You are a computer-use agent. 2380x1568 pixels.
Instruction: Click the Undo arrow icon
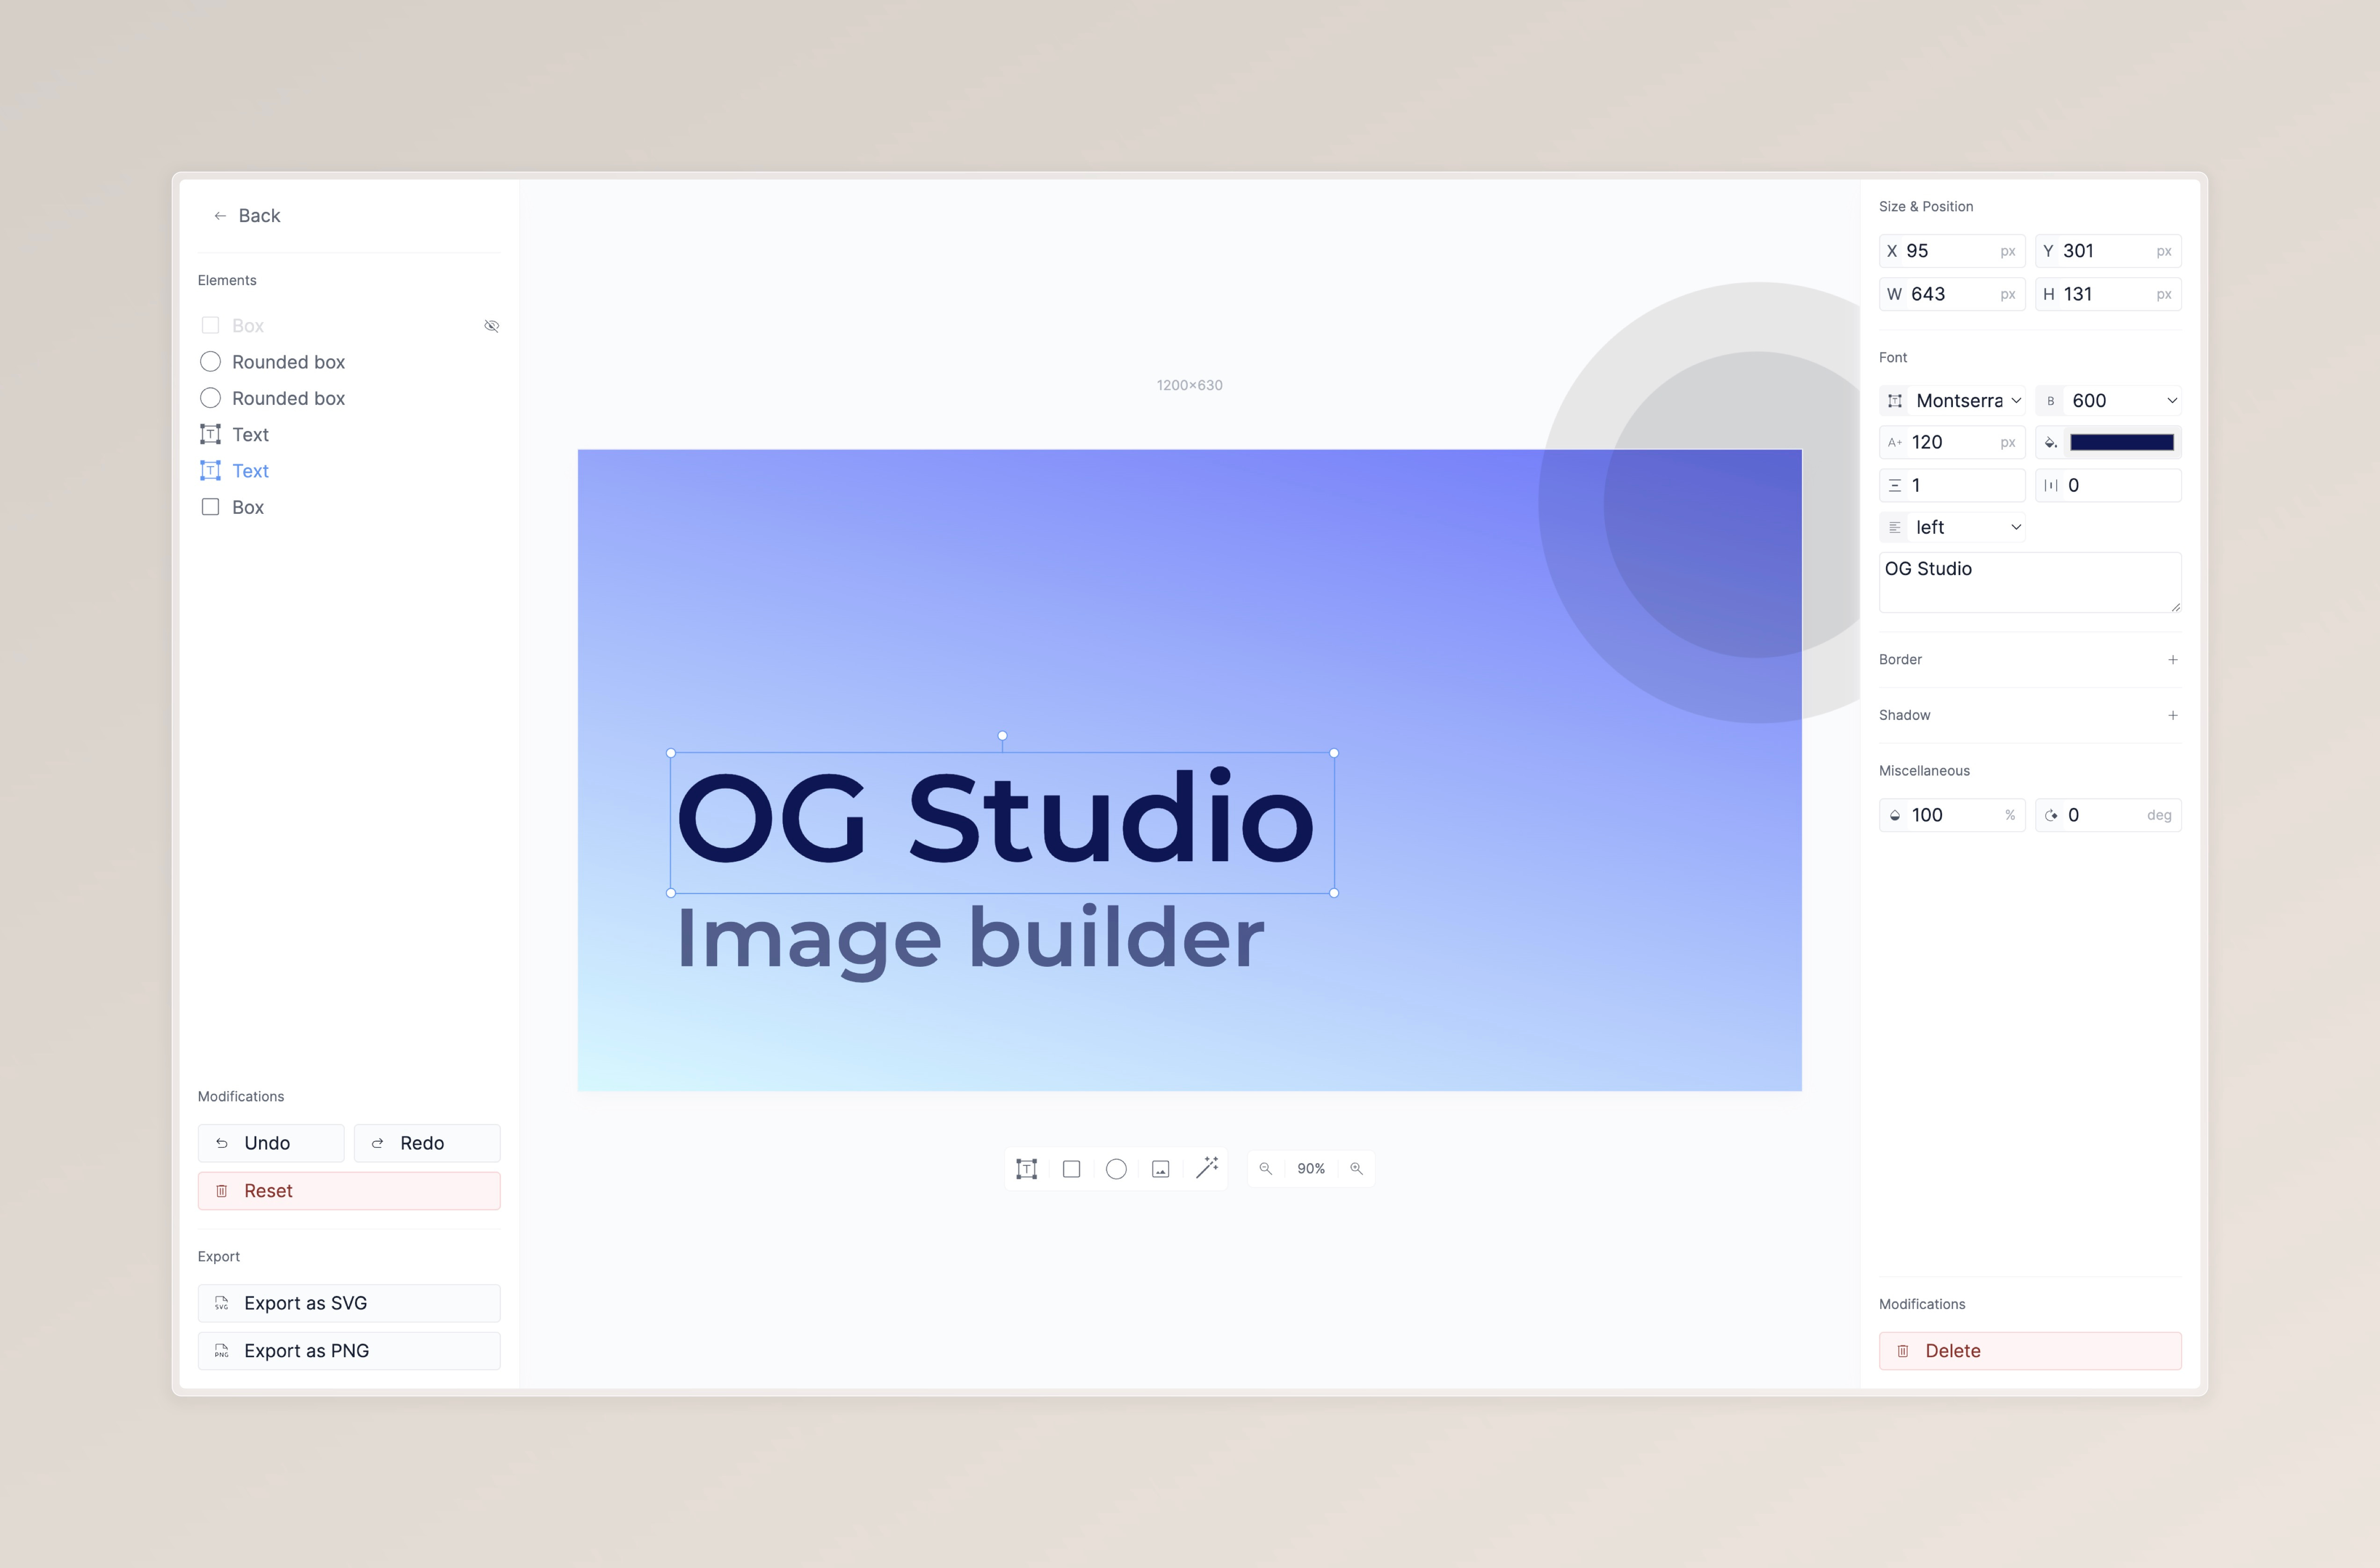pyautogui.click(x=222, y=1143)
